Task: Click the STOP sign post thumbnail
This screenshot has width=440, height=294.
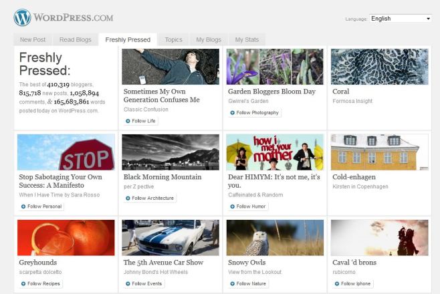Action: (66, 152)
